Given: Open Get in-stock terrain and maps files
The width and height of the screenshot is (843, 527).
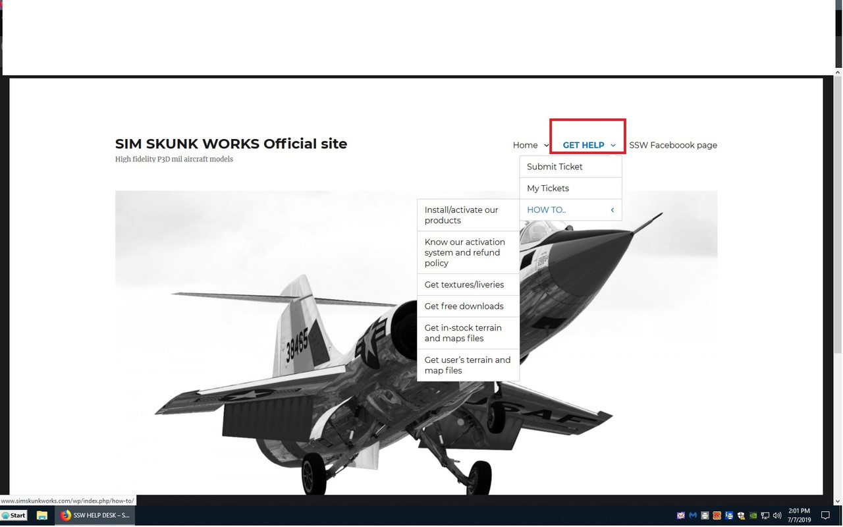Looking at the screenshot, I should coord(468,333).
